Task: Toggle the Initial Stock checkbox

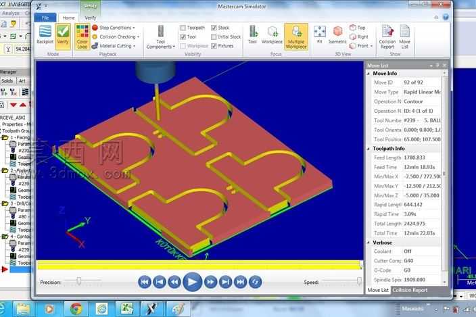Action: (x=214, y=36)
